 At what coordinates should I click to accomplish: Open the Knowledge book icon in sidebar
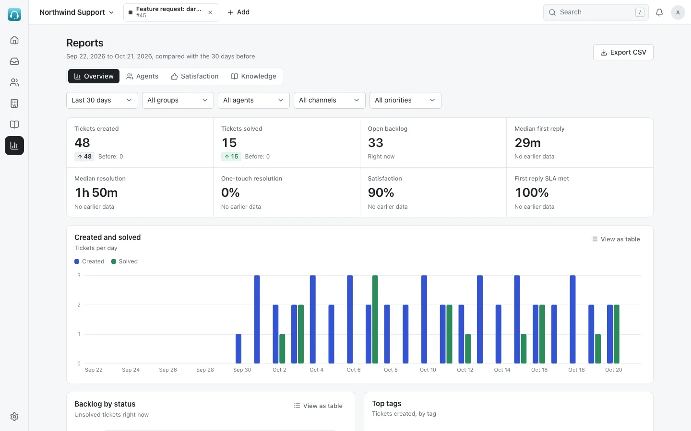pyautogui.click(x=14, y=125)
